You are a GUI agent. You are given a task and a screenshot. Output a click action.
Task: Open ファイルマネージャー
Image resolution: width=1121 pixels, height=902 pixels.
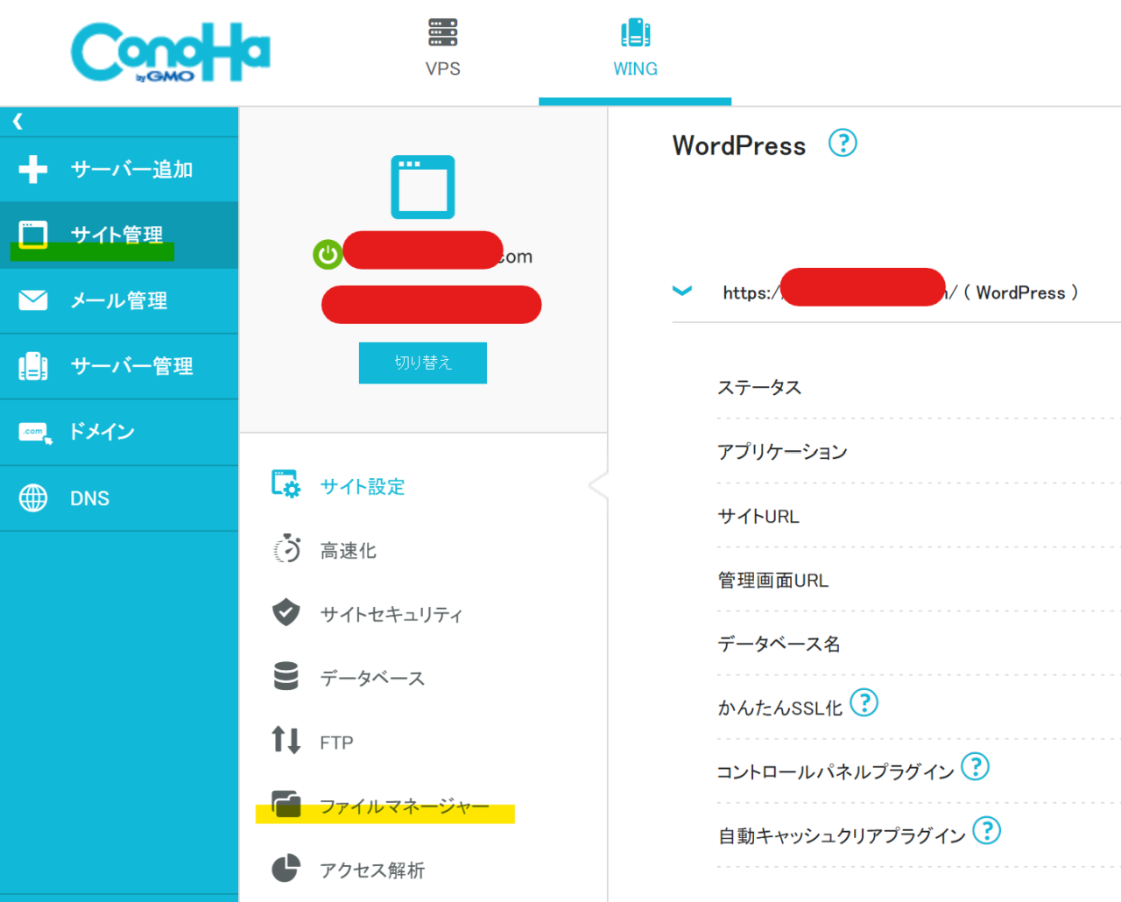coord(404,806)
